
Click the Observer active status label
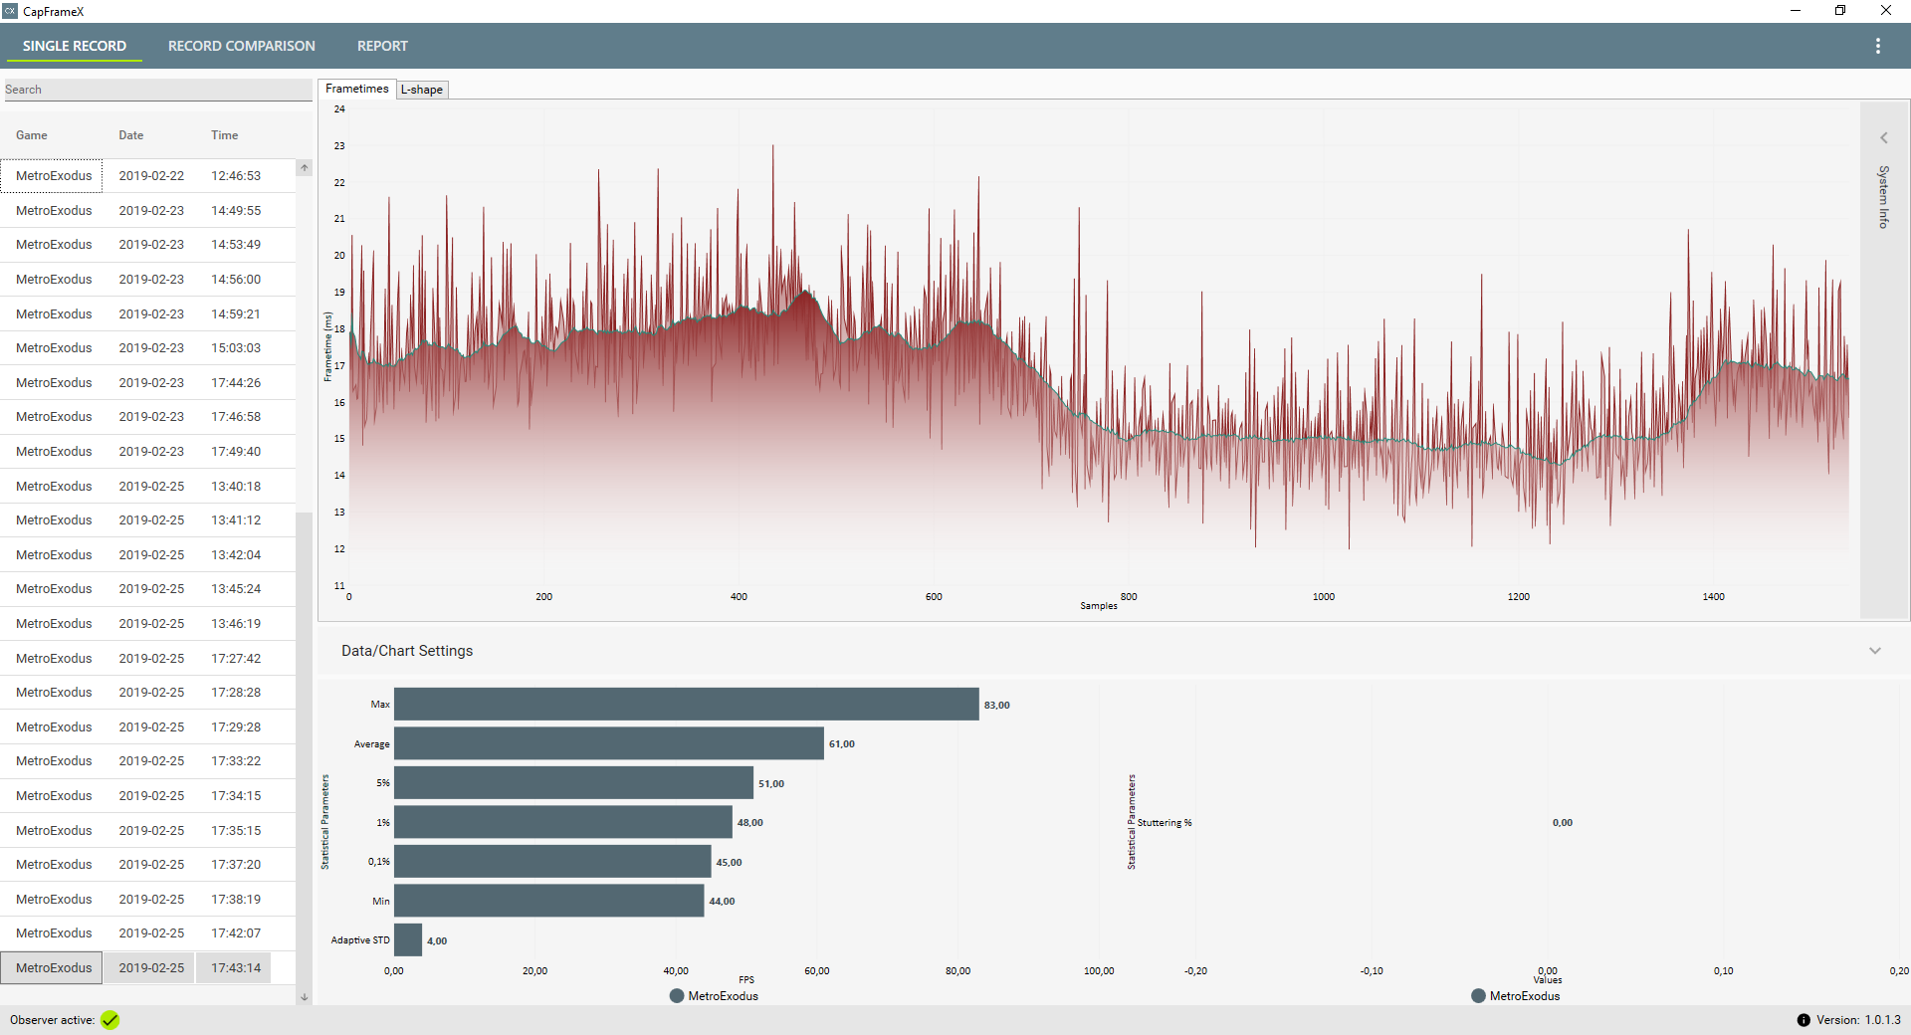tap(52, 1020)
